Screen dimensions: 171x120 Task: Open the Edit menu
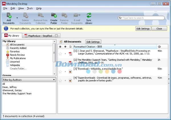(13, 8)
